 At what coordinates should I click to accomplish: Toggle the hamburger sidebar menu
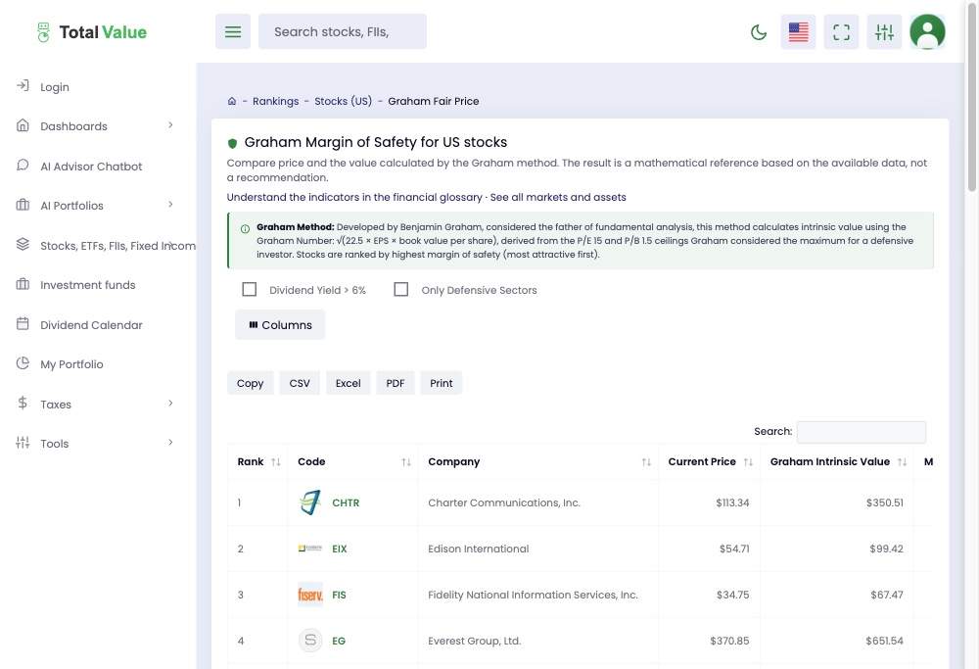point(233,32)
